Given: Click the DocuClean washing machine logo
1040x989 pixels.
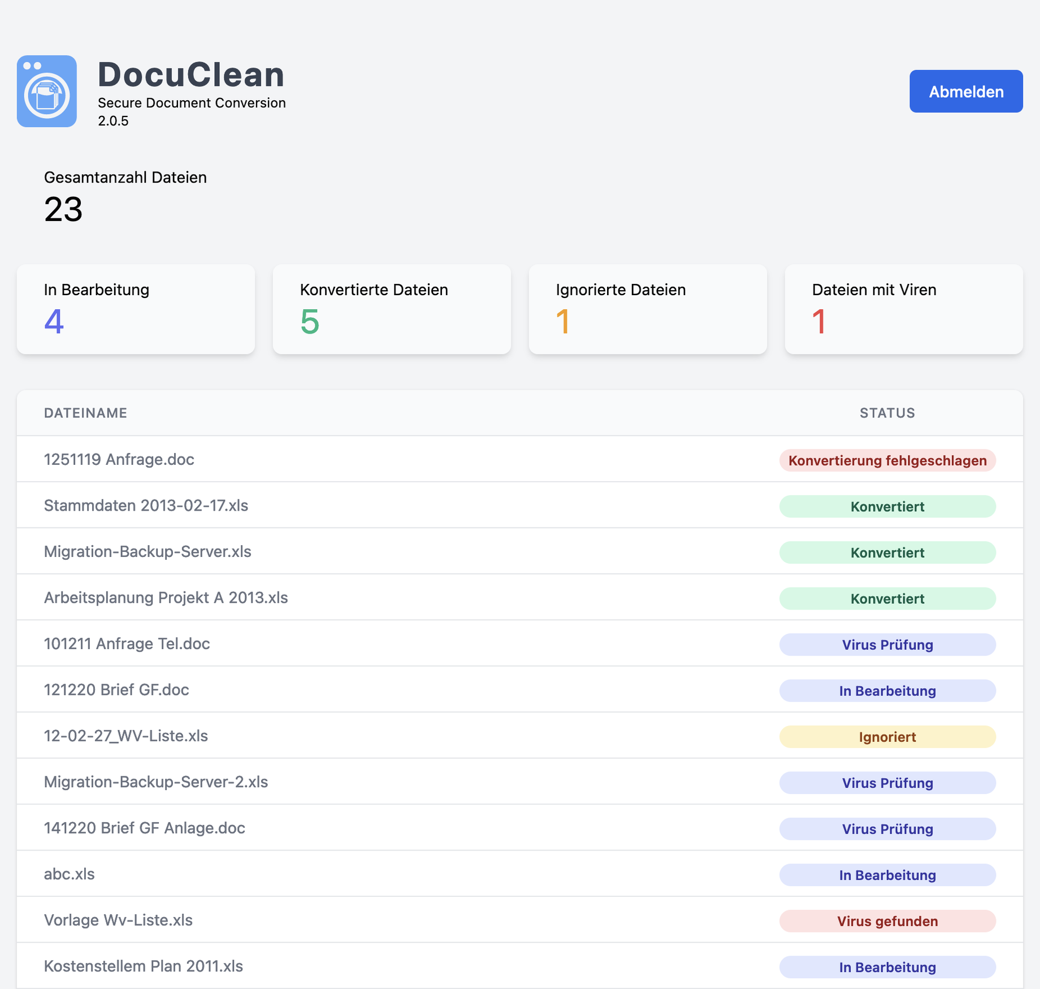Looking at the screenshot, I should tap(47, 91).
